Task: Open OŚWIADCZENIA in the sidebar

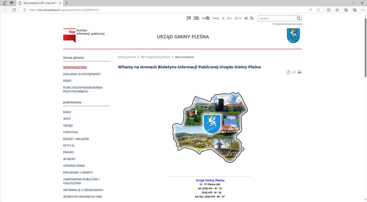Action: tap(74, 166)
